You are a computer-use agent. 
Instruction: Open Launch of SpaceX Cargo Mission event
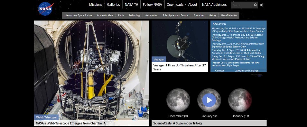point(238,58)
